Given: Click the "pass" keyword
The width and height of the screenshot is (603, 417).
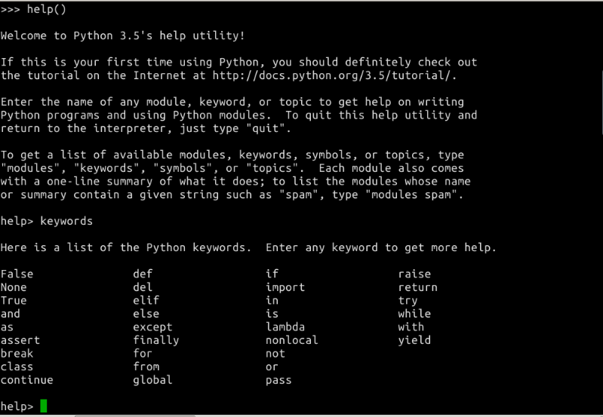Looking at the screenshot, I should pos(278,380).
